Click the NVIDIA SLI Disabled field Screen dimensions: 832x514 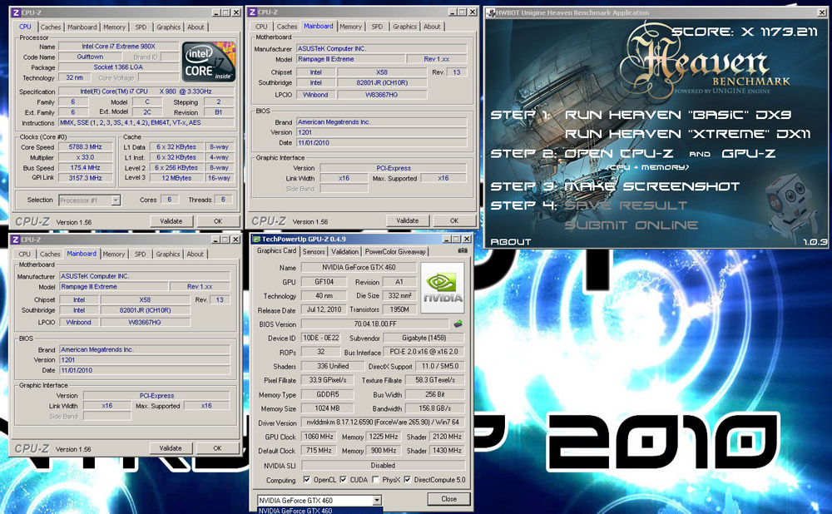point(383,465)
